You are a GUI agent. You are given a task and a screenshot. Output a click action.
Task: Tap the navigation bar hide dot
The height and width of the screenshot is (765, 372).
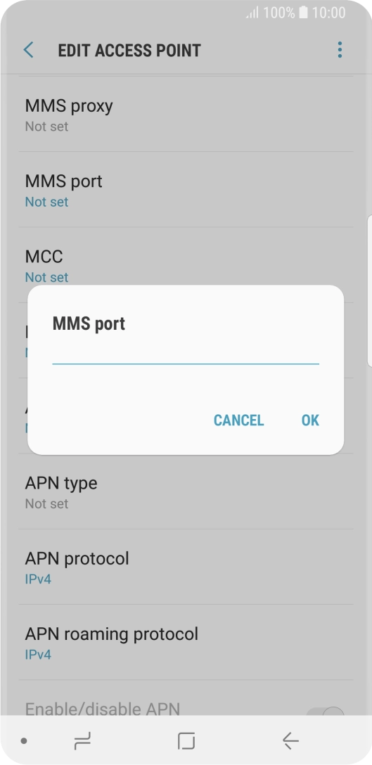[24, 741]
